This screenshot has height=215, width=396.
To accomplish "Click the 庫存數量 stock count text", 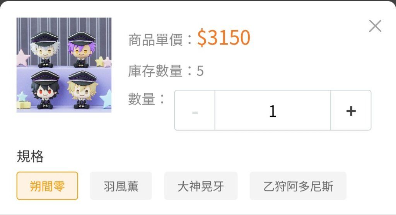I will pyautogui.click(x=166, y=71).
